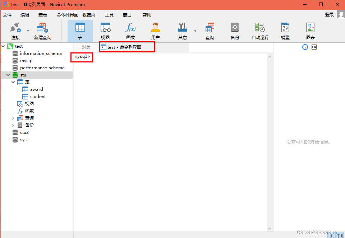345x238 pixels.
Task: Click the Navicat logo in title bar
Action: point(6,4)
